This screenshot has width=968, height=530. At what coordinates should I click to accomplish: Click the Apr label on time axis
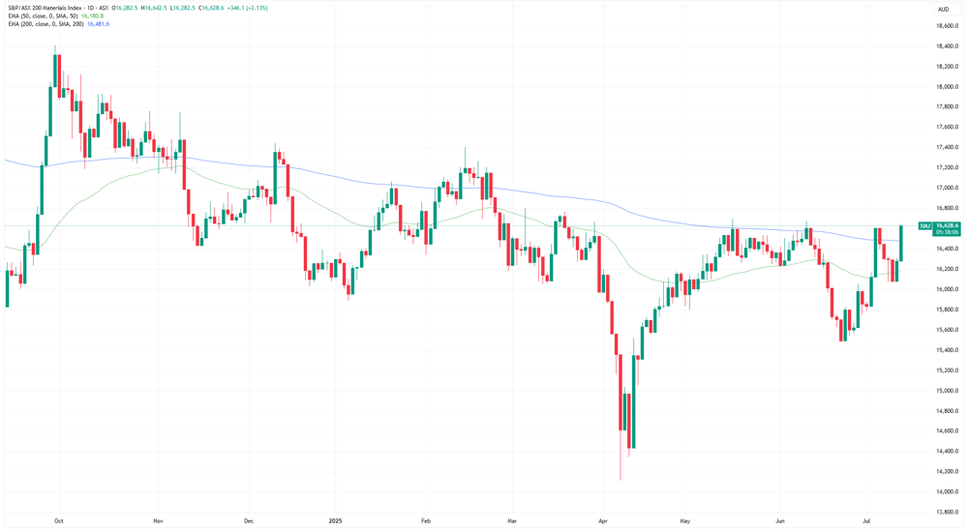602,520
